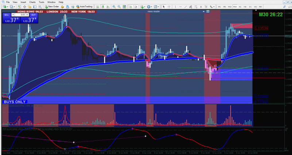Open the File menu
This screenshot has width=292, height=155.
(x=8, y=2)
